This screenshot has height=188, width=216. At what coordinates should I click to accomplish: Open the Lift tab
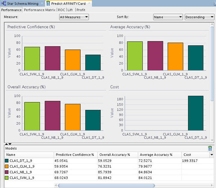tap(71, 10)
